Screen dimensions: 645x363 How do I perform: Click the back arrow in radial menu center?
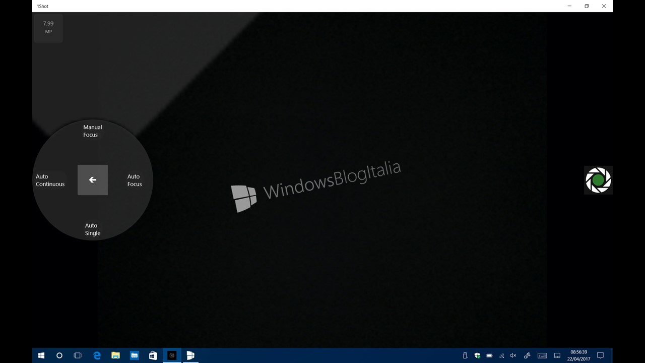93,180
